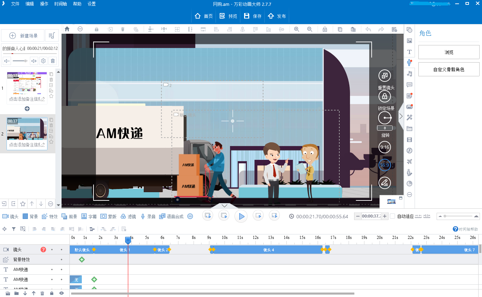The height and width of the screenshot is (297, 482).
Task: Click the timeline filter funnel icon
Action: 14,229
